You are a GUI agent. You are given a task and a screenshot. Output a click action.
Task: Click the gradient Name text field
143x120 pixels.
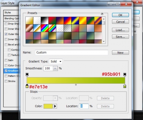pos(71,52)
